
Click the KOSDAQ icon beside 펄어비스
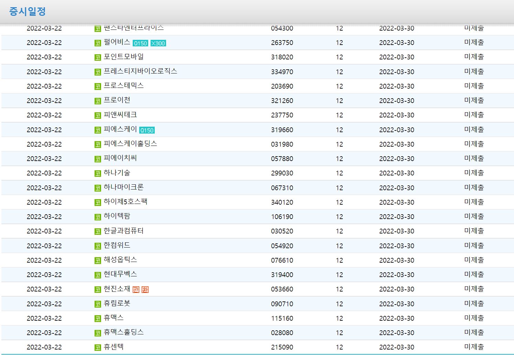point(98,43)
